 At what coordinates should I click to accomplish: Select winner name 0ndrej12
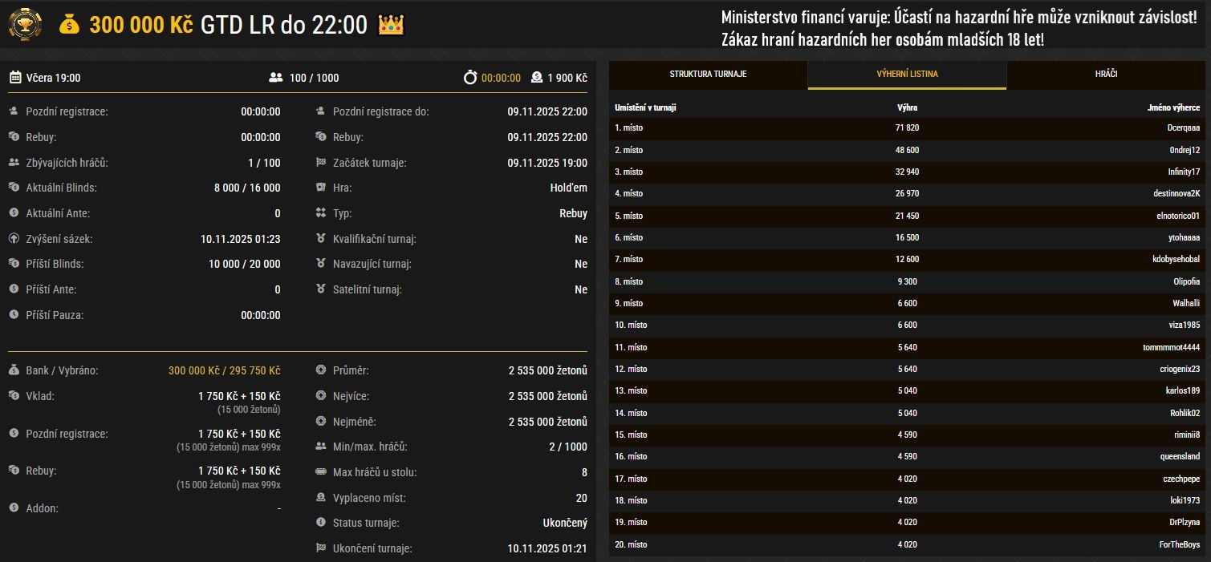pos(1185,150)
